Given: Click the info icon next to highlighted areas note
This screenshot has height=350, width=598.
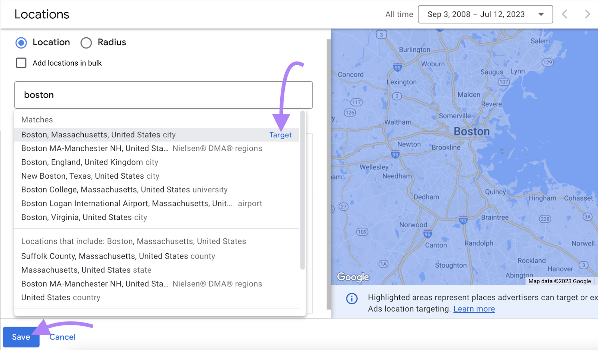Looking at the screenshot, I should [352, 299].
